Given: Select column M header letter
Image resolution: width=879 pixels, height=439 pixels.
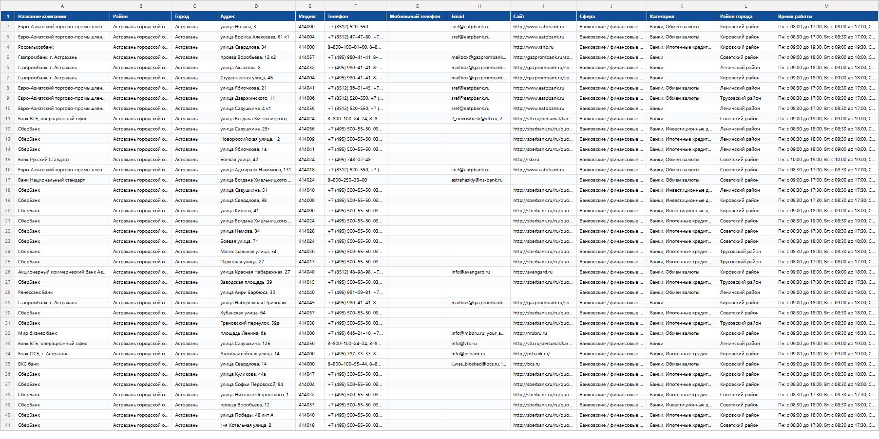Looking at the screenshot, I should click(826, 6).
